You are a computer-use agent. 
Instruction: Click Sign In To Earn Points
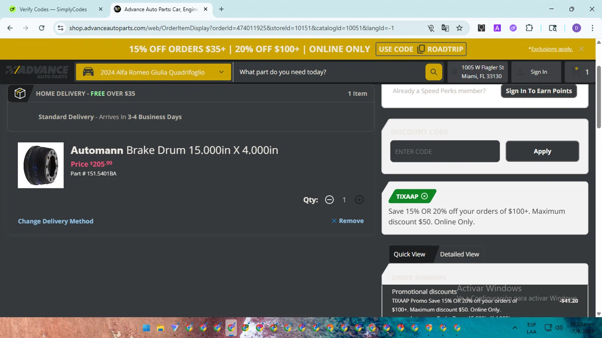click(x=539, y=91)
